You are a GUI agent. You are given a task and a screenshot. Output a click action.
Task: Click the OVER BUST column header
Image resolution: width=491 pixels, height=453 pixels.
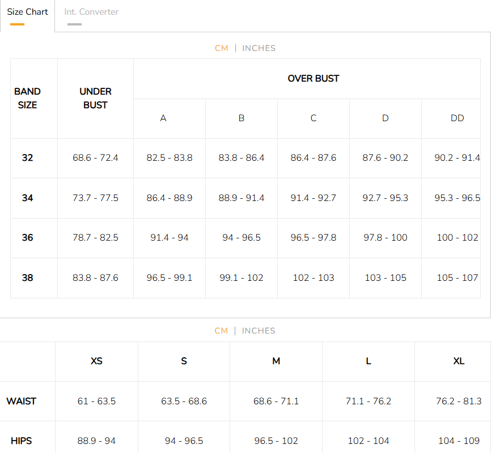click(313, 79)
